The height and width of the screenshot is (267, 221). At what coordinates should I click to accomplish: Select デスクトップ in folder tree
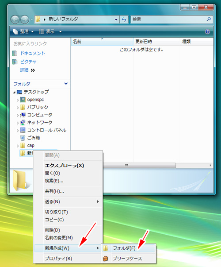[x=36, y=92]
